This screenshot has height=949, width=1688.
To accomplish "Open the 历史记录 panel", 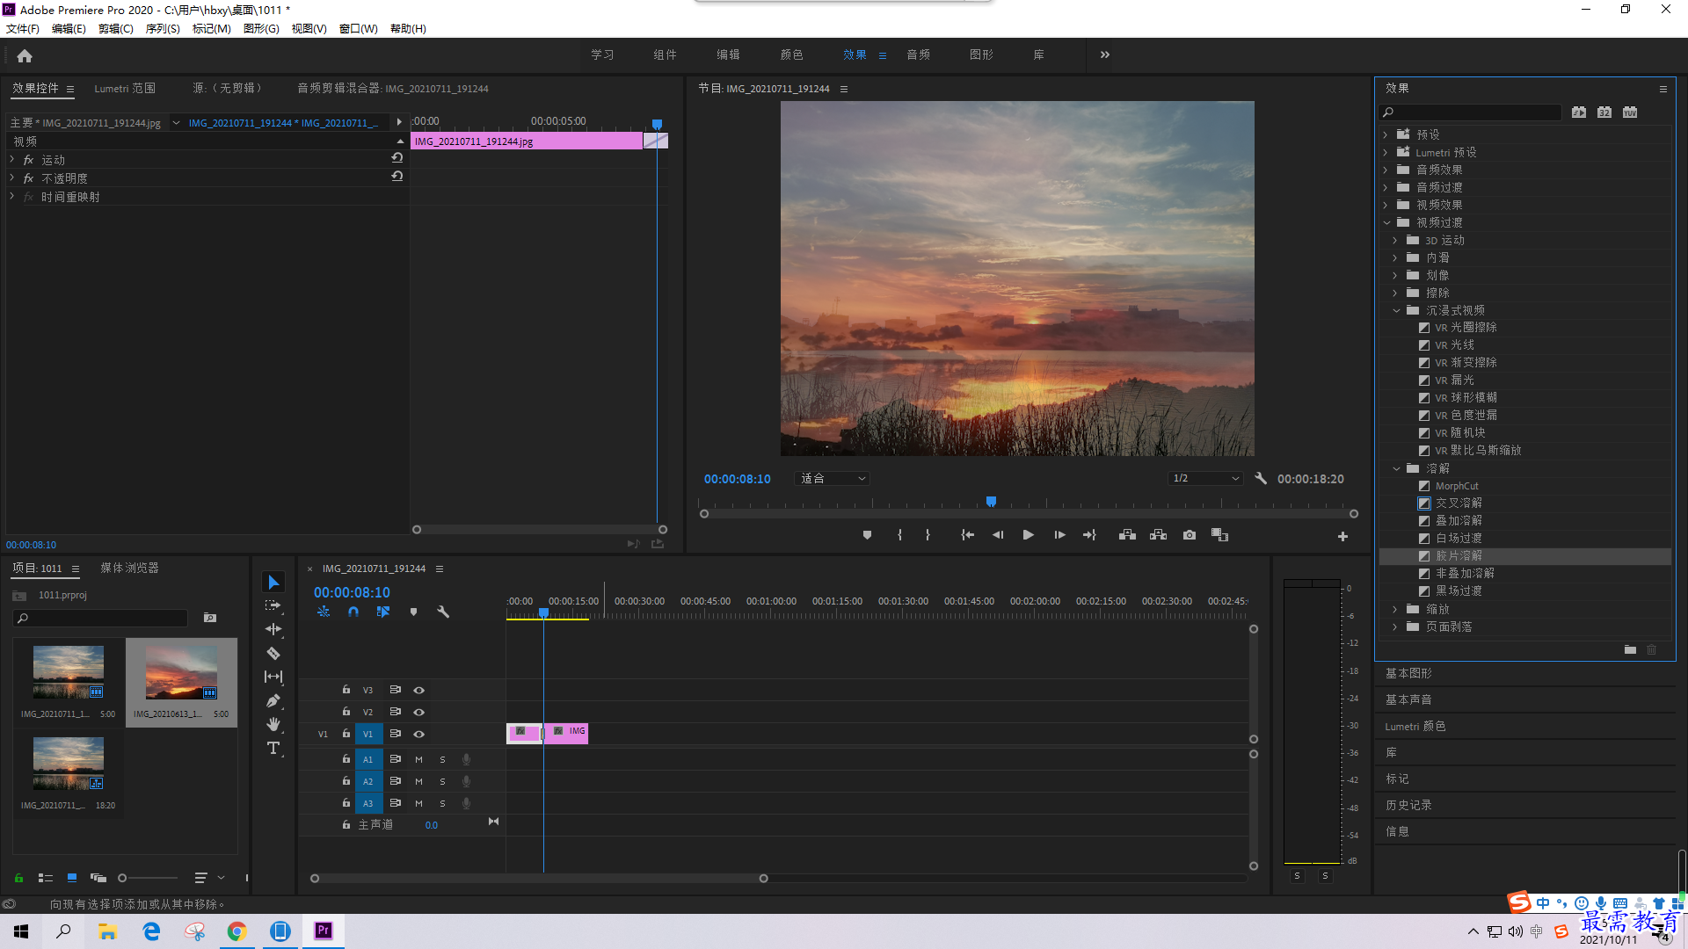I will [1408, 806].
